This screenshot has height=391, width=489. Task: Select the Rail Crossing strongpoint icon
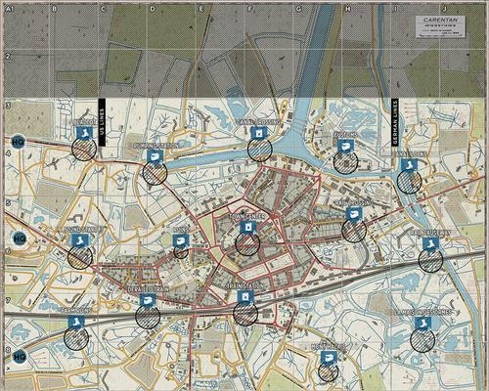(354, 213)
